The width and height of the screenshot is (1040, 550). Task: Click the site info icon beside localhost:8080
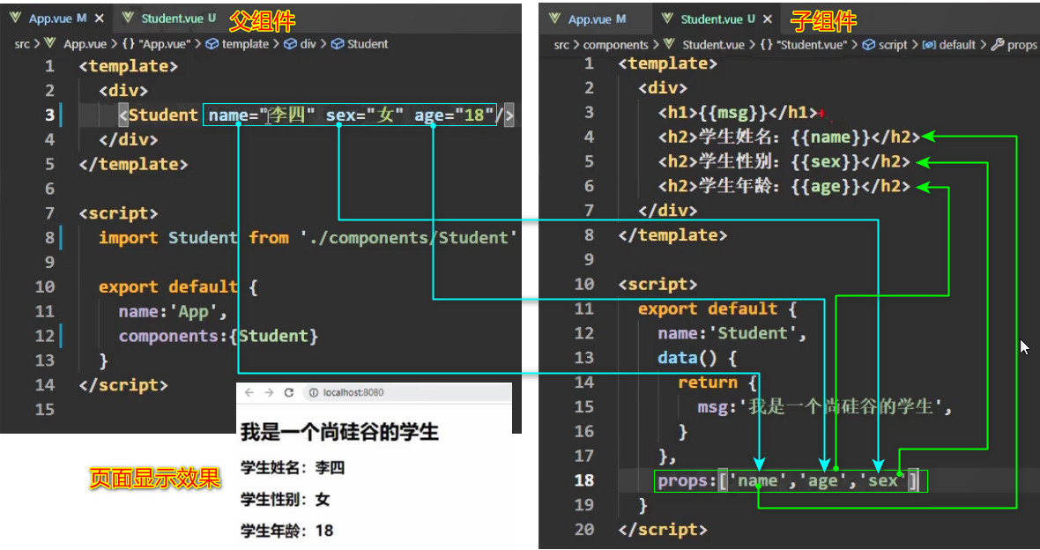coord(314,390)
